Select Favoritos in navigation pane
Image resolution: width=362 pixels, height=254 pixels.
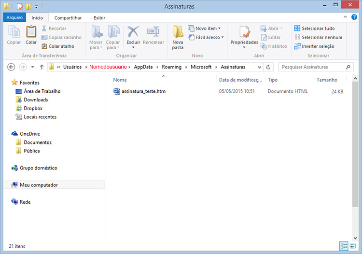(26, 83)
